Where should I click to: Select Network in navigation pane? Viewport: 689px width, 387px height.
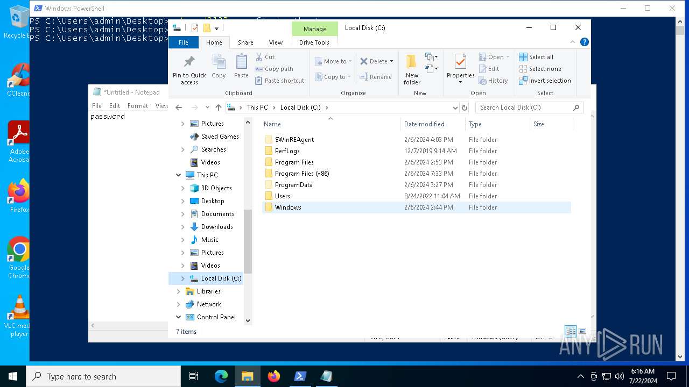pos(209,304)
